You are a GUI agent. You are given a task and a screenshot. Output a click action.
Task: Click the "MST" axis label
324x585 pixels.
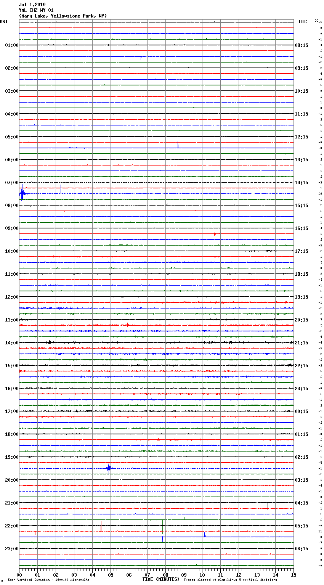(x=4, y=22)
